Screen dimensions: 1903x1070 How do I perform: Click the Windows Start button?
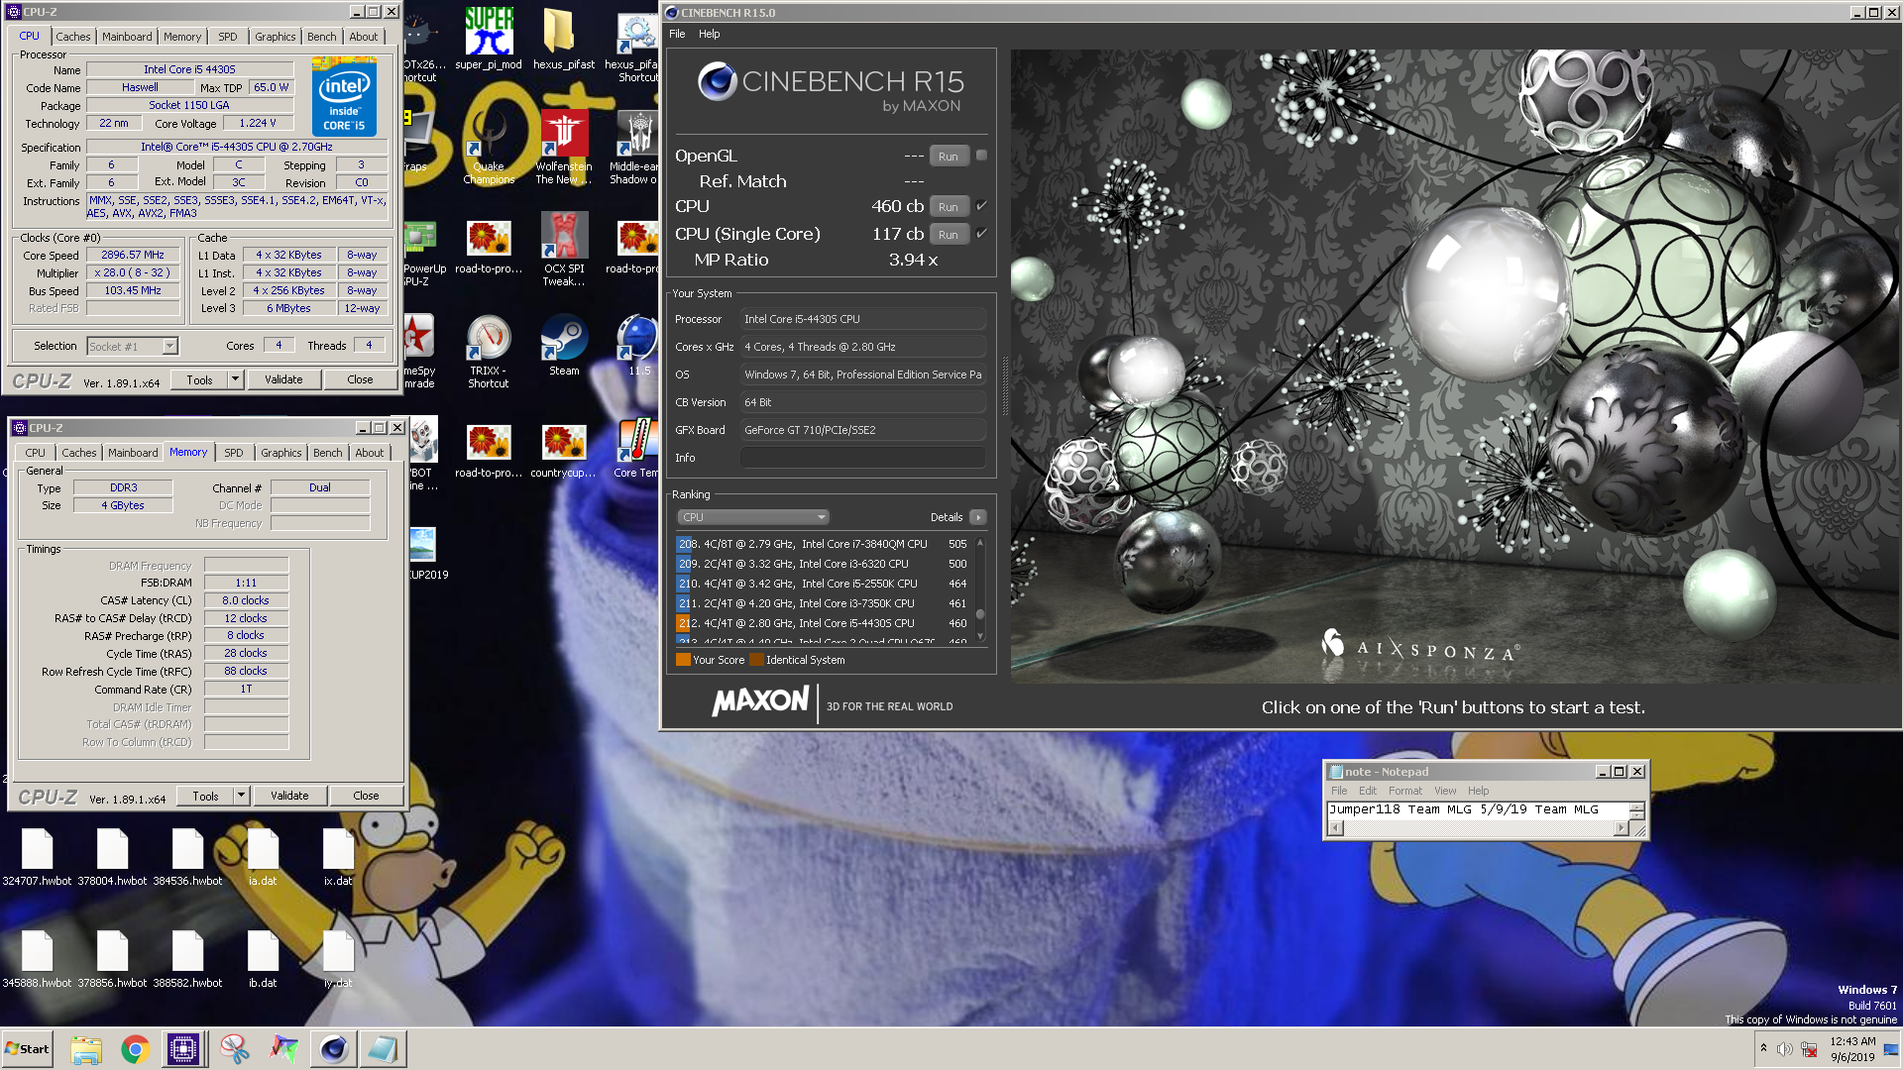[x=27, y=1049]
